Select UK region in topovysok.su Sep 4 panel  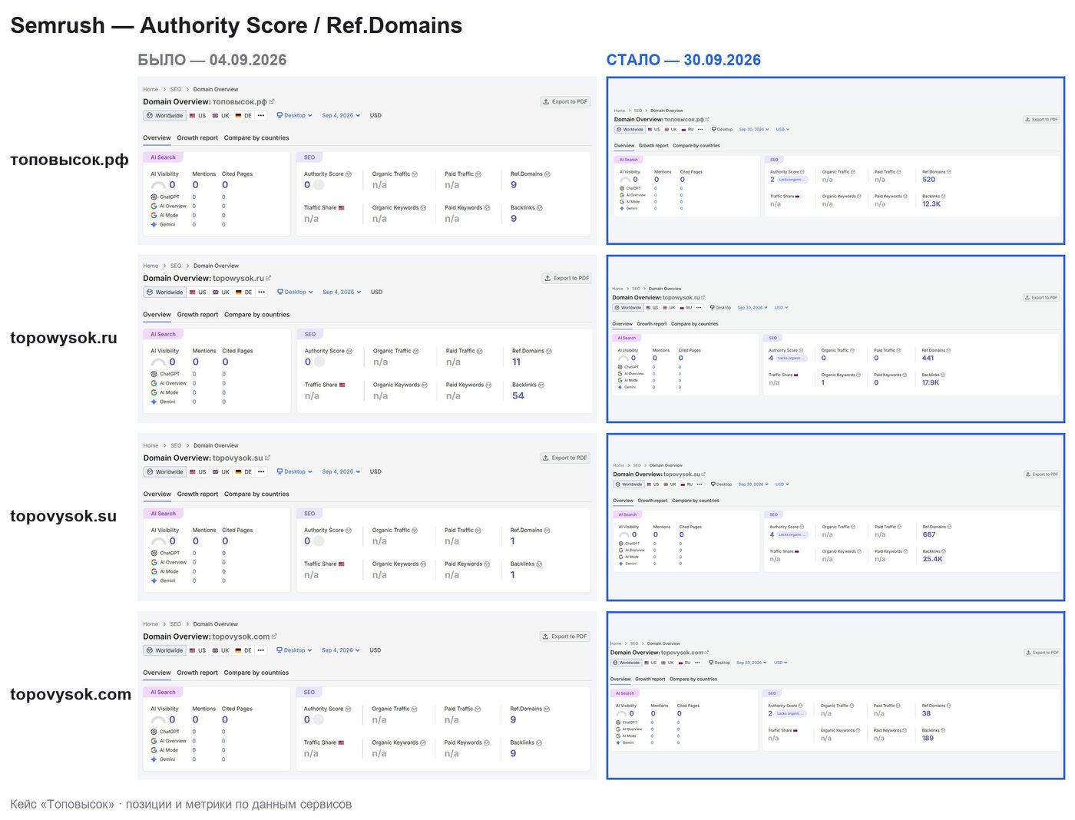coord(220,472)
